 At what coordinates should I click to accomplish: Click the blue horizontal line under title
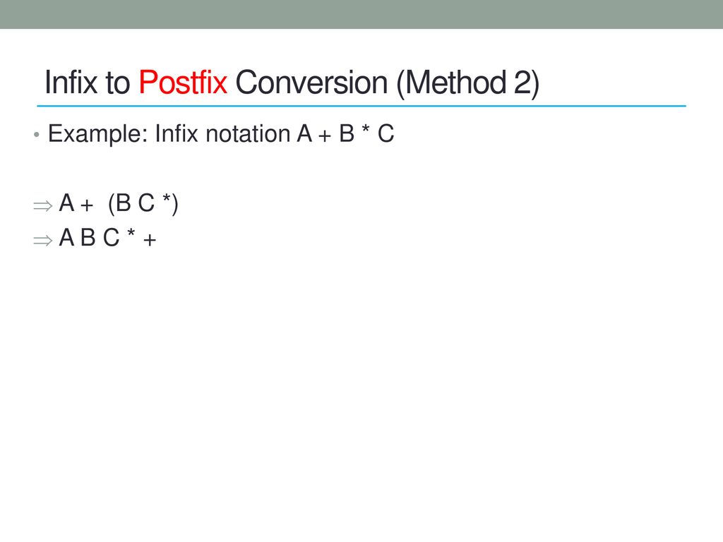[361, 106]
